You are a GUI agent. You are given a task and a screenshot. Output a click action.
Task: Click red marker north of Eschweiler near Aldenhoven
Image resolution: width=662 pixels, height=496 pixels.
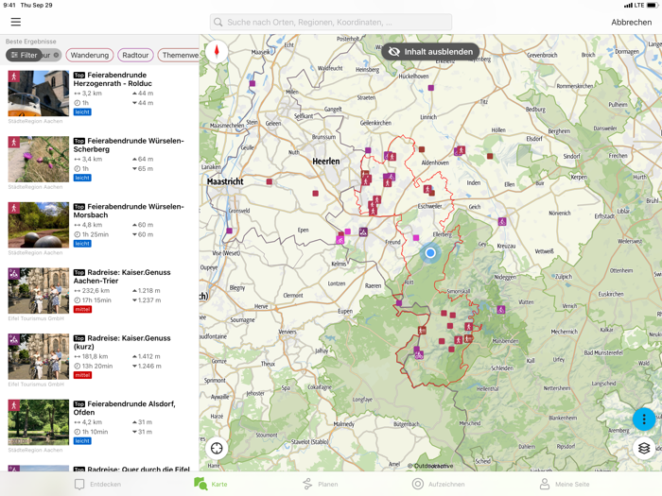[422, 149]
